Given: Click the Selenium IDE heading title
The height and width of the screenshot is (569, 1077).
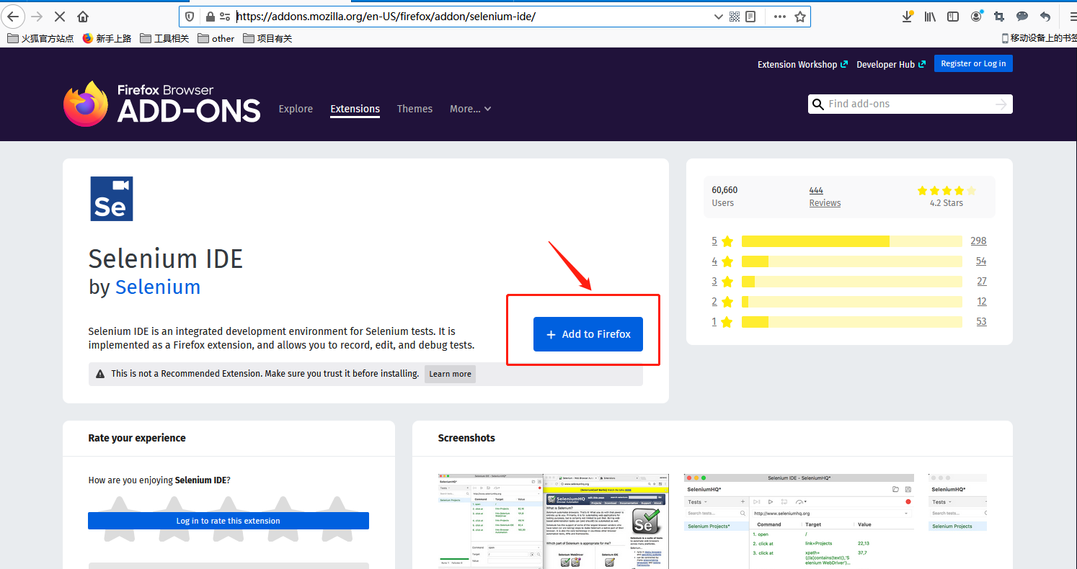Looking at the screenshot, I should [166, 258].
